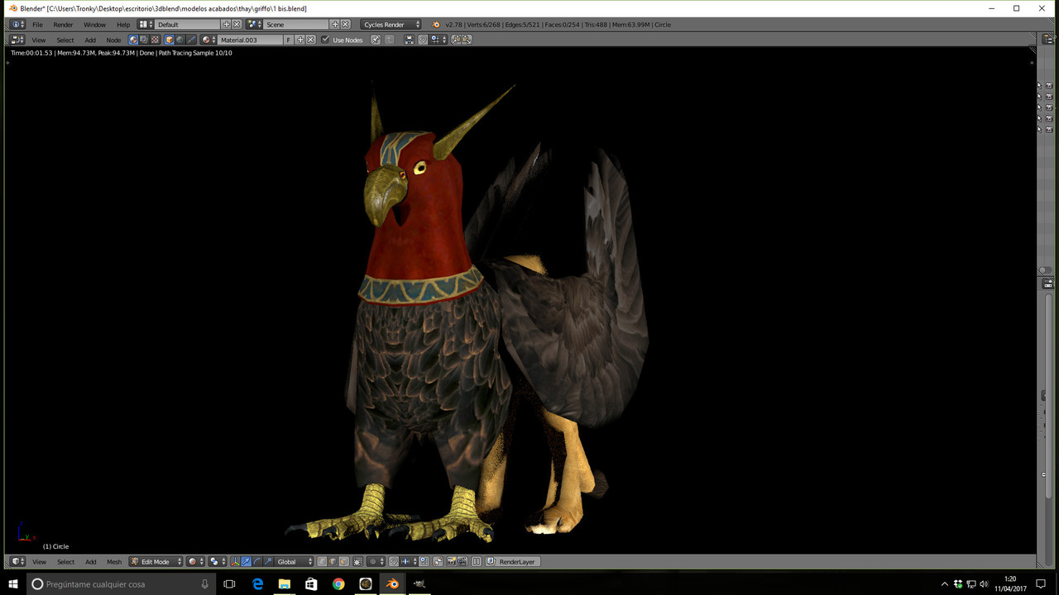This screenshot has width=1059, height=595.
Task: Open 3D view's editor type selector
Action: click(17, 561)
